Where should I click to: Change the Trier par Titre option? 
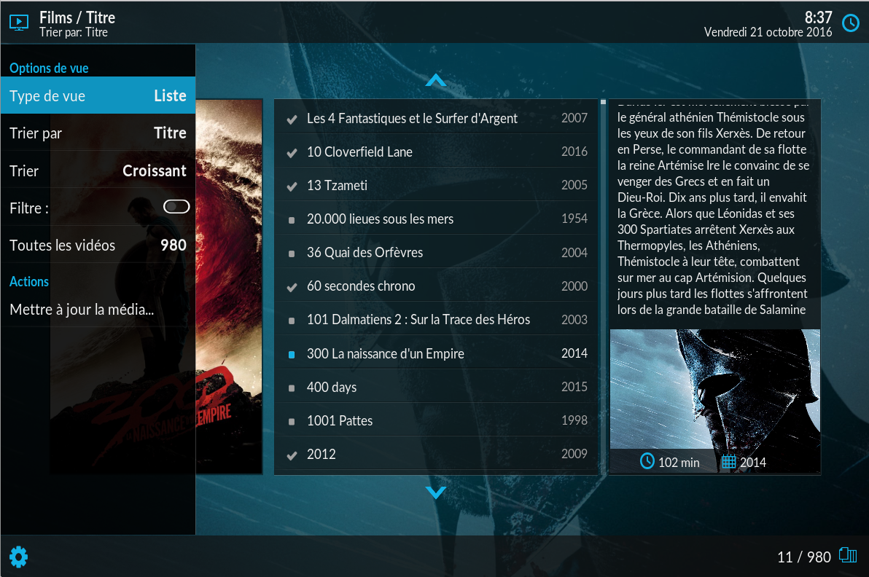pyautogui.click(x=98, y=133)
